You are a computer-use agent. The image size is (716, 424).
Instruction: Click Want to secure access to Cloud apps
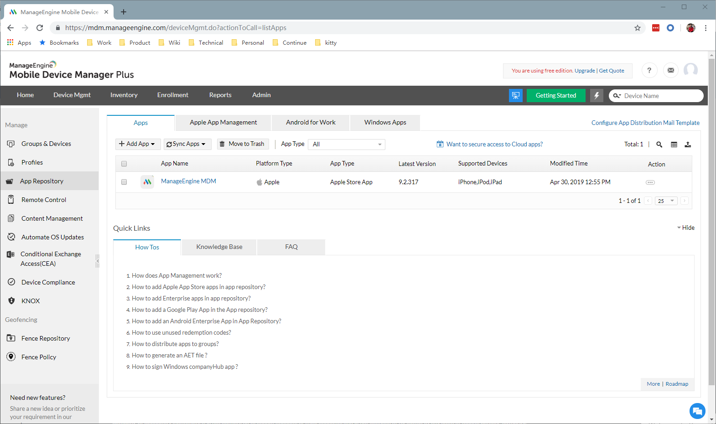click(494, 145)
